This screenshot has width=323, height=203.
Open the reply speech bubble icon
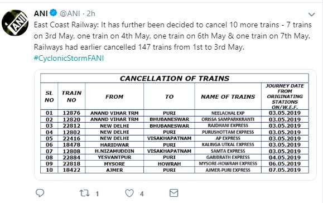click(40, 194)
